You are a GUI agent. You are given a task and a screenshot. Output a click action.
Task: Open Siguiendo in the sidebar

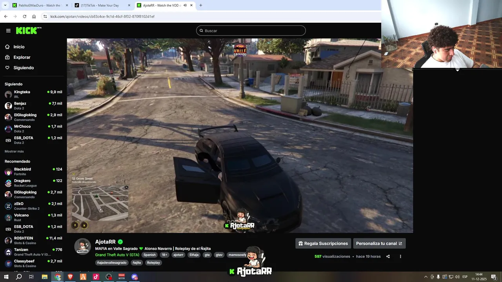[24, 68]
